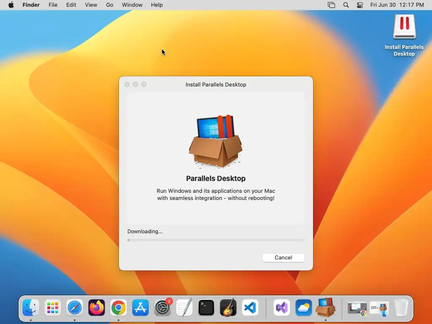Image resolution: width=432 pixels, height=324 pixels.
Task: Launch Visual Studio Code from the Dock
Action: click(x=250, y=308)
